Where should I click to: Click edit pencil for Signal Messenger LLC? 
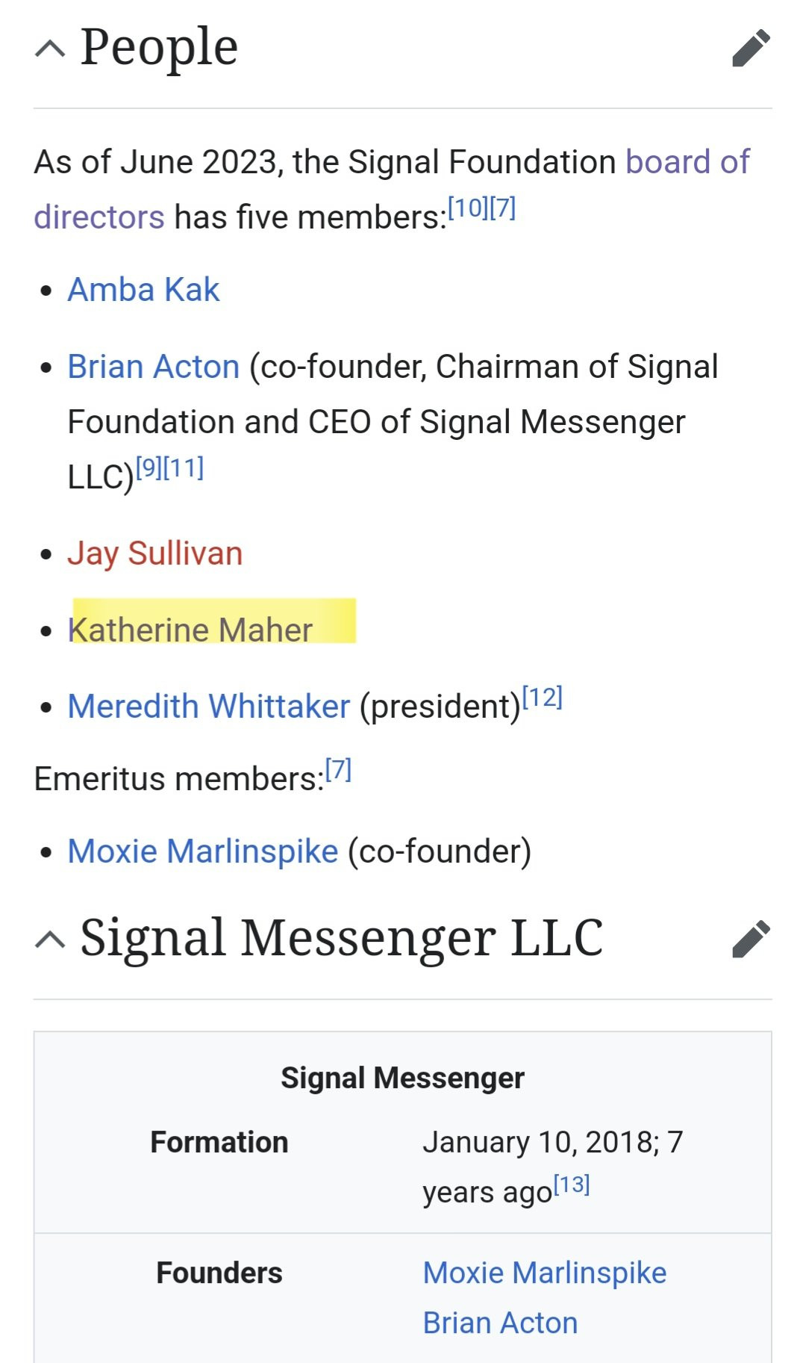[x=751, y=939]
